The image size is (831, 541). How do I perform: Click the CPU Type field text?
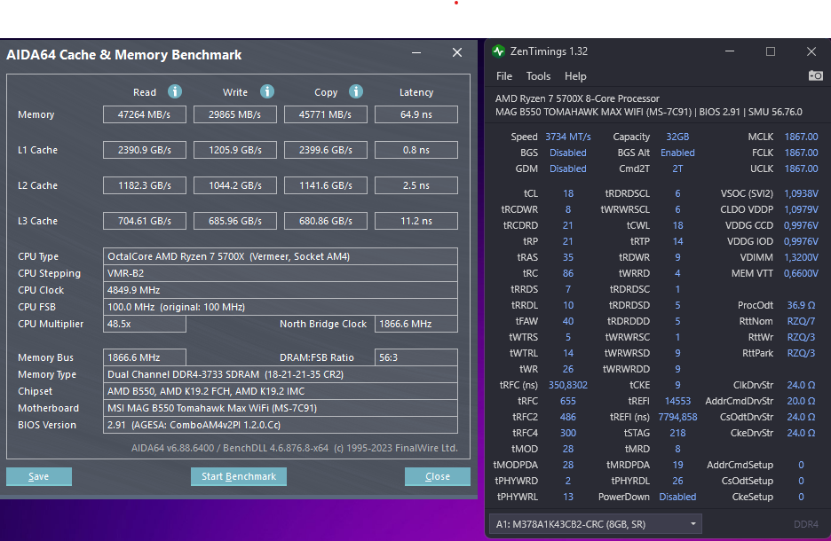281,256
